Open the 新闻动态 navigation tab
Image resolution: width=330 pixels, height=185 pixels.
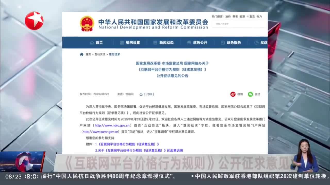coord(166,43)
